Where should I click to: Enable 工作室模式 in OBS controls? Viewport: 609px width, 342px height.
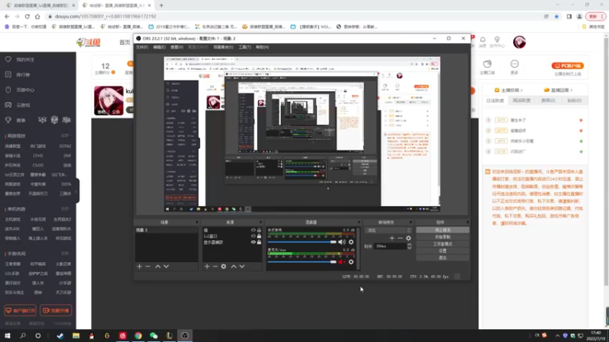pos(442,244)
